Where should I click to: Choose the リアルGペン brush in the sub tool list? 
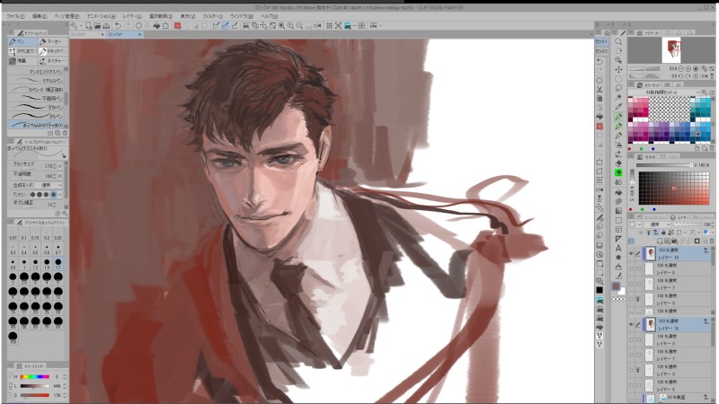point(36,81)
